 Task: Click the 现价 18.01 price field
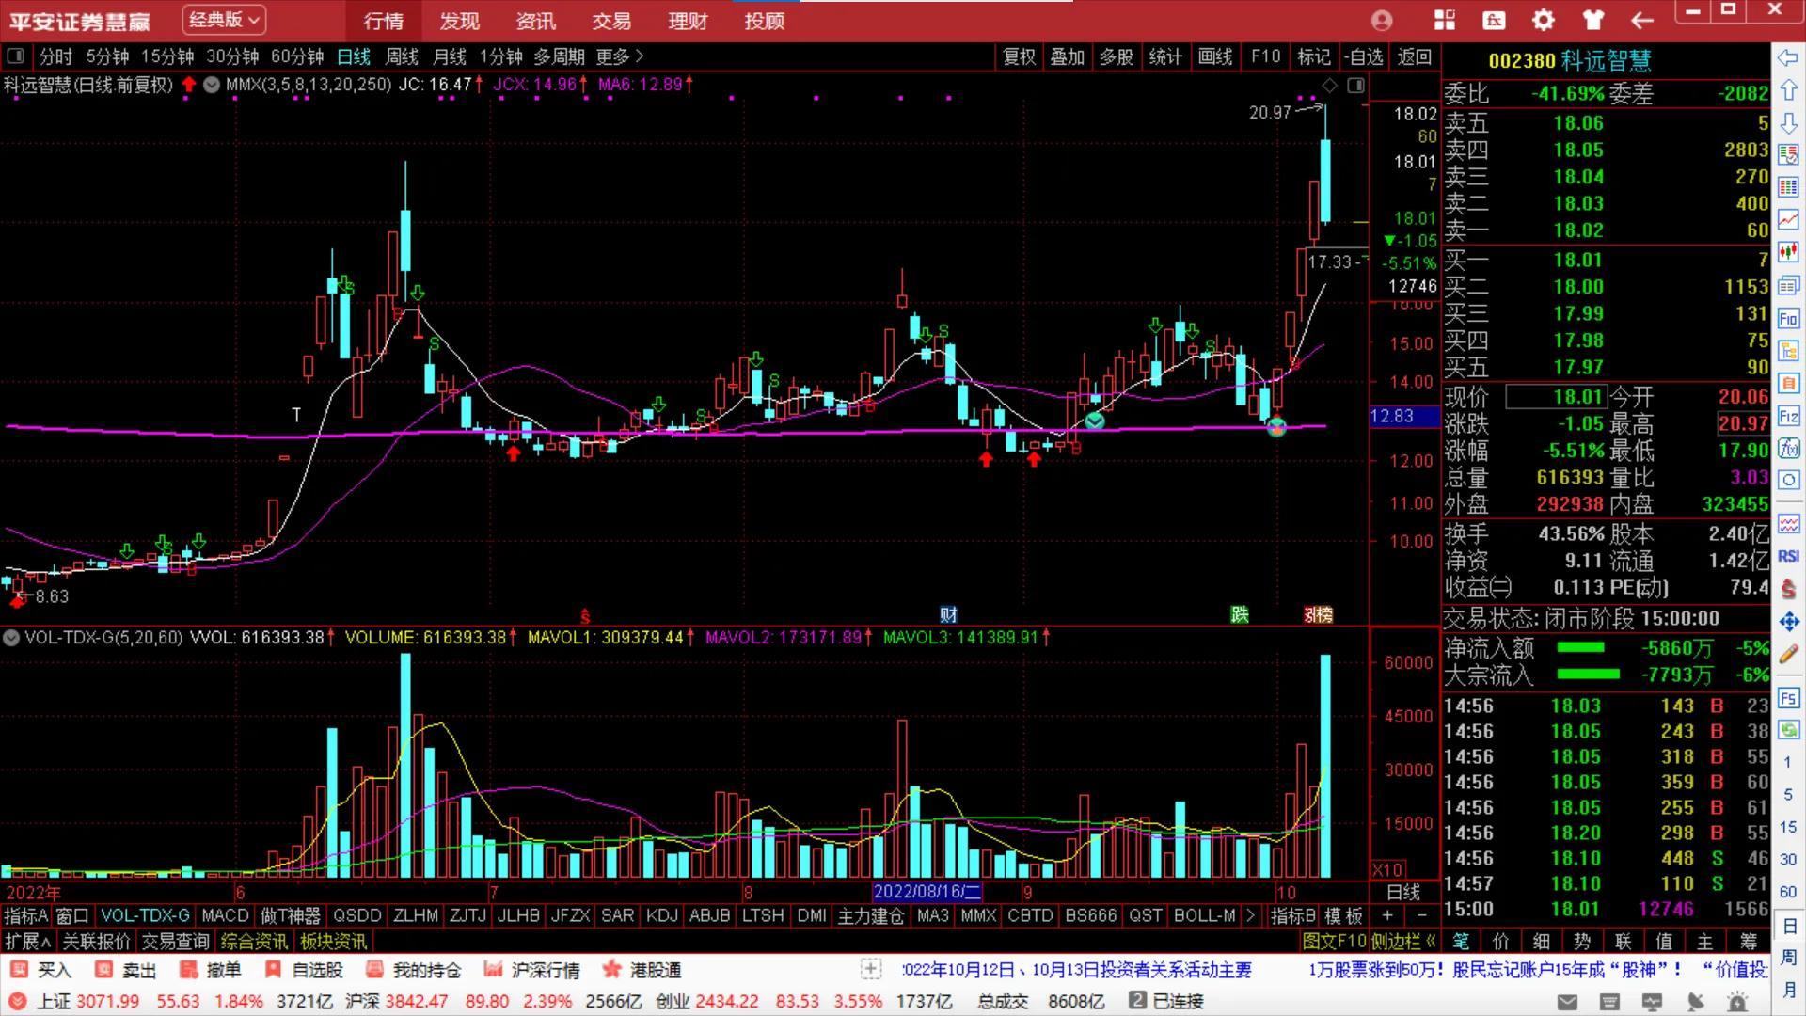point(1556,397)
